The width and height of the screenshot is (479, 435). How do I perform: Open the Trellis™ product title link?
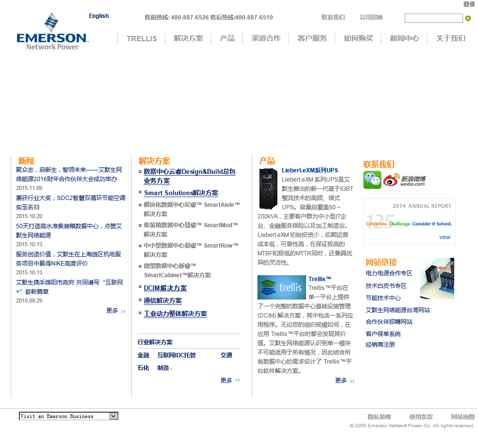[x=320, y=279]
